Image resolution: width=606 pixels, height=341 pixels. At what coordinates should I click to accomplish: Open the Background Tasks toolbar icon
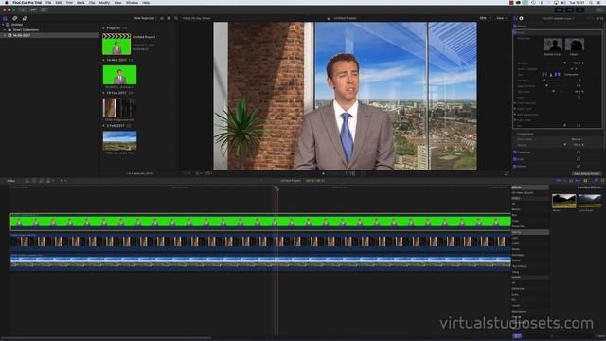pos(44,9)
